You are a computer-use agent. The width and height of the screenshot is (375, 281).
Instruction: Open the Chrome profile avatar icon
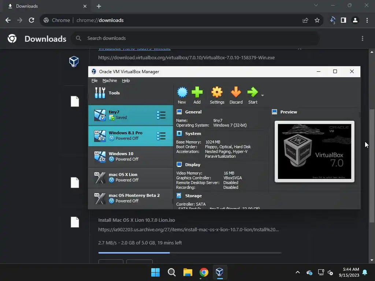point(355,20)
